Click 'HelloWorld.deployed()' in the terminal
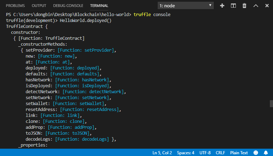The width and height of the screenshot is (273, 156). tap(86, 21)
